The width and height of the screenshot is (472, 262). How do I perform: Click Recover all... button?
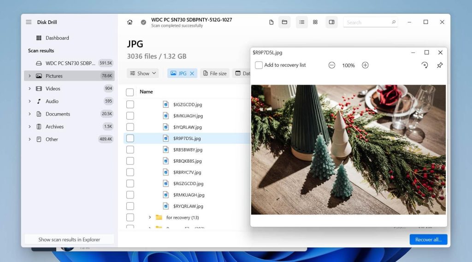pyautogui.click(x=428, y=239)
